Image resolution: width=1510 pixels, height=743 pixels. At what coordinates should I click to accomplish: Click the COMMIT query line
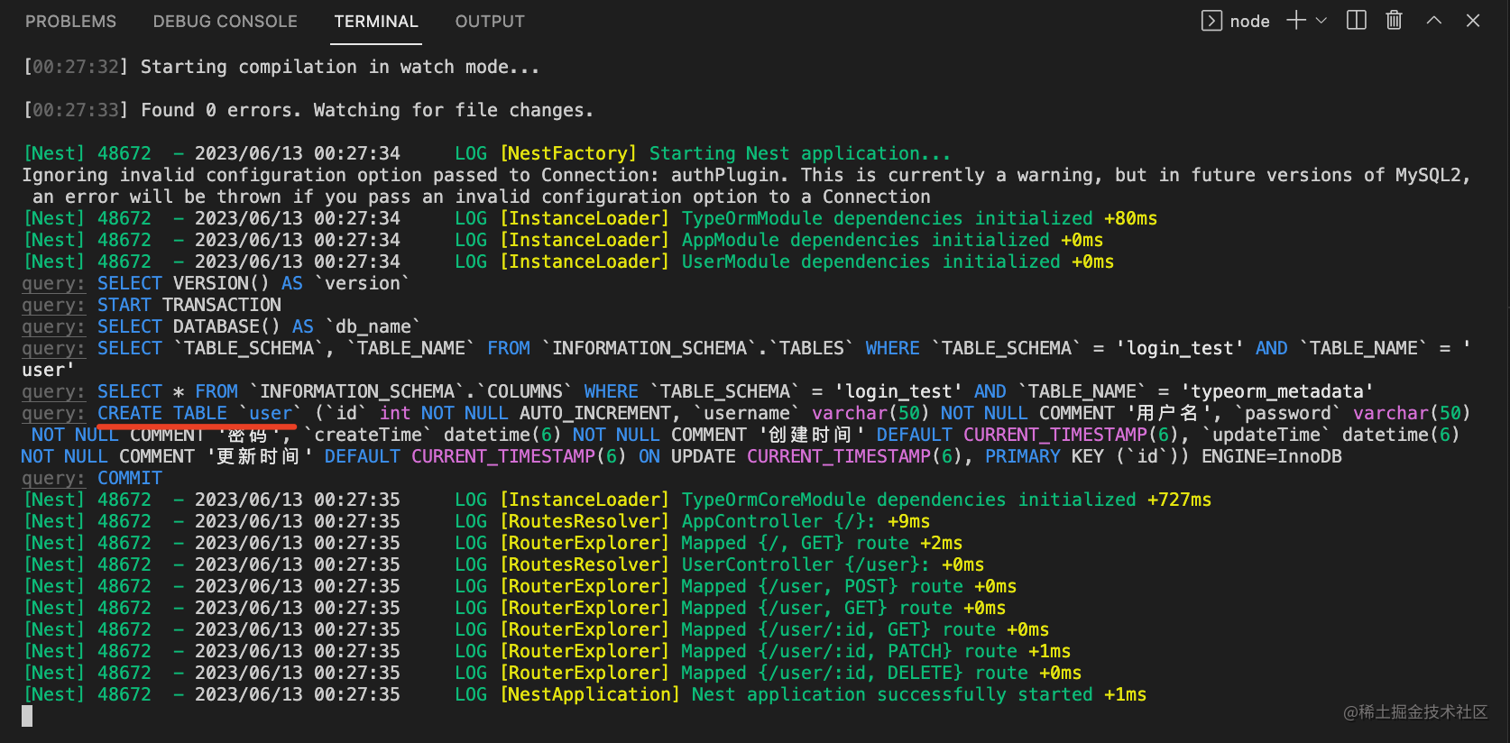click(x=130, y=479)
